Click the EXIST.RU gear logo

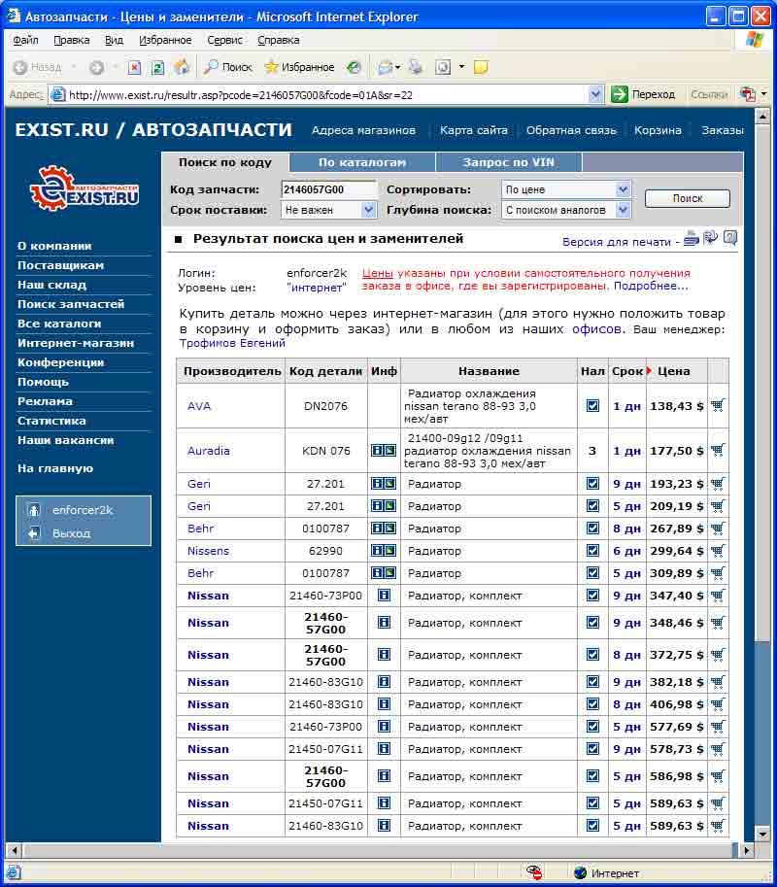(x=84, y=188)
